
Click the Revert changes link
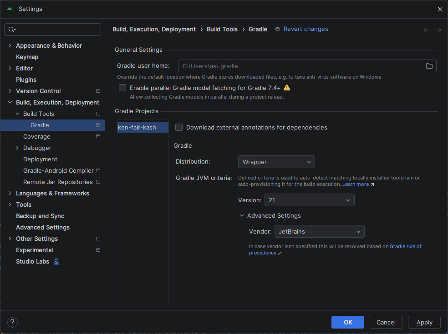coord(305,29)
